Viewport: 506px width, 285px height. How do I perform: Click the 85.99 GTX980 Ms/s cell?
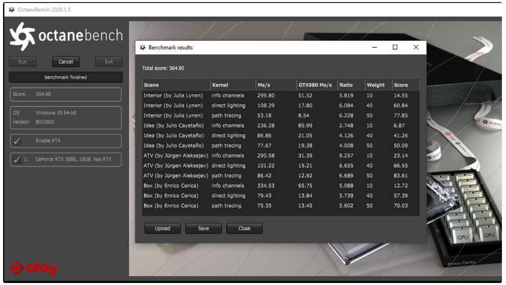point(305,125)
